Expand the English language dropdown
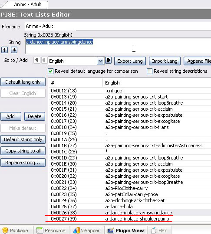 coord(100,61)
